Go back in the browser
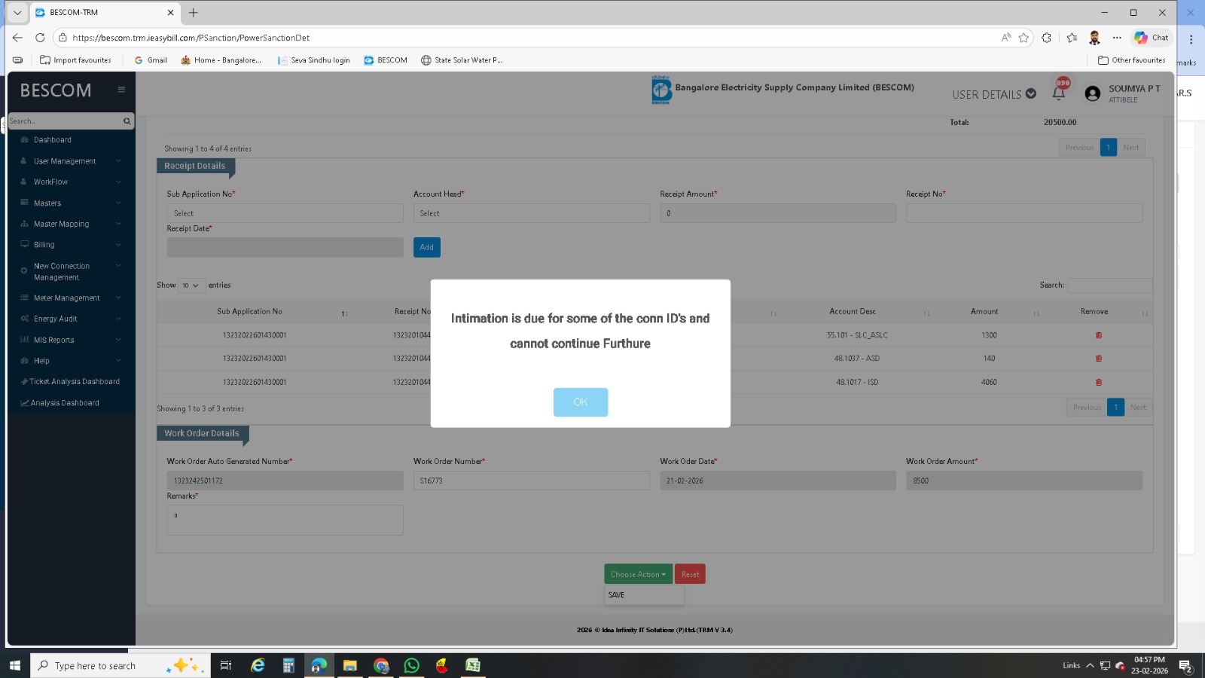The image size is (1205, 678). click(17, 38)
